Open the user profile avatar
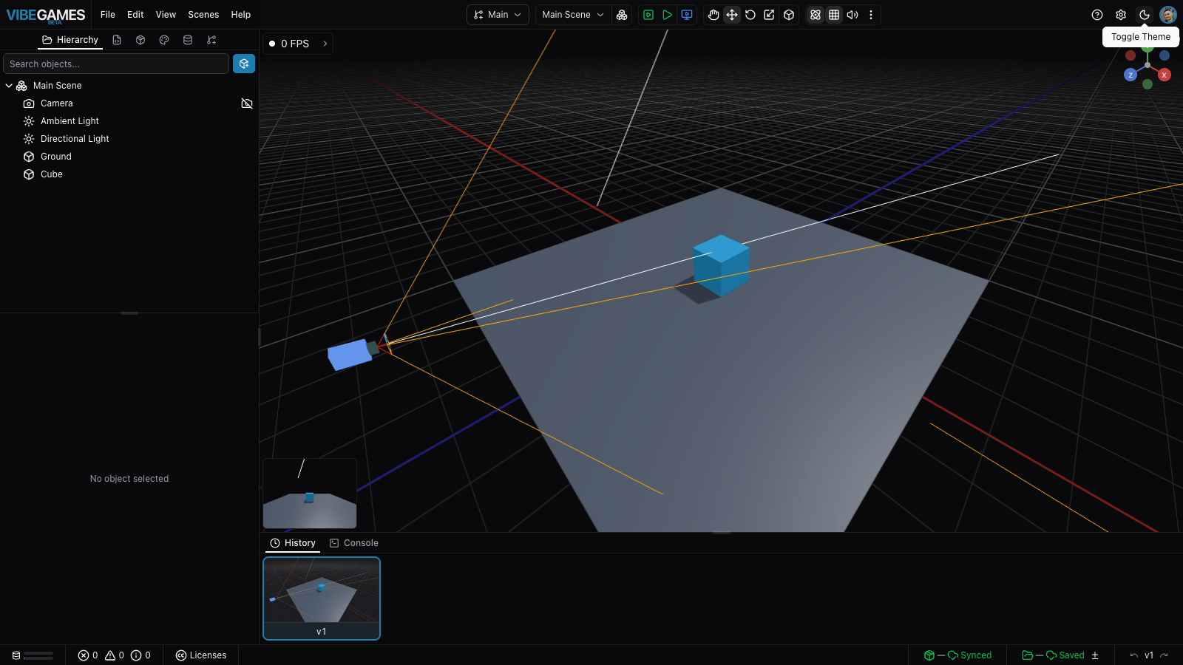Viewport: 1183px width, 665px height. (x=1168, y=15)
